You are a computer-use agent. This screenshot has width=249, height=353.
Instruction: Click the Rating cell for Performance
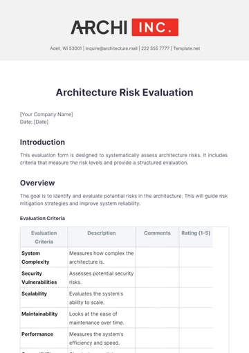(x=196, y=338)
